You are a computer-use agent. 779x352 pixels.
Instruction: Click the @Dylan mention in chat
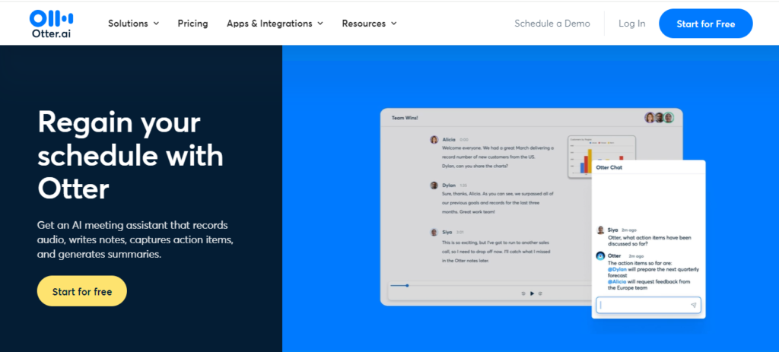coord(617,269)
